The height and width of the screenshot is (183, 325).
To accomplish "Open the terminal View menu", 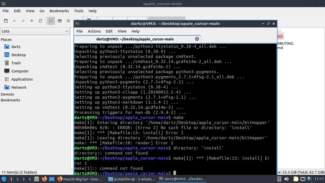I will (x=122, y=31).
